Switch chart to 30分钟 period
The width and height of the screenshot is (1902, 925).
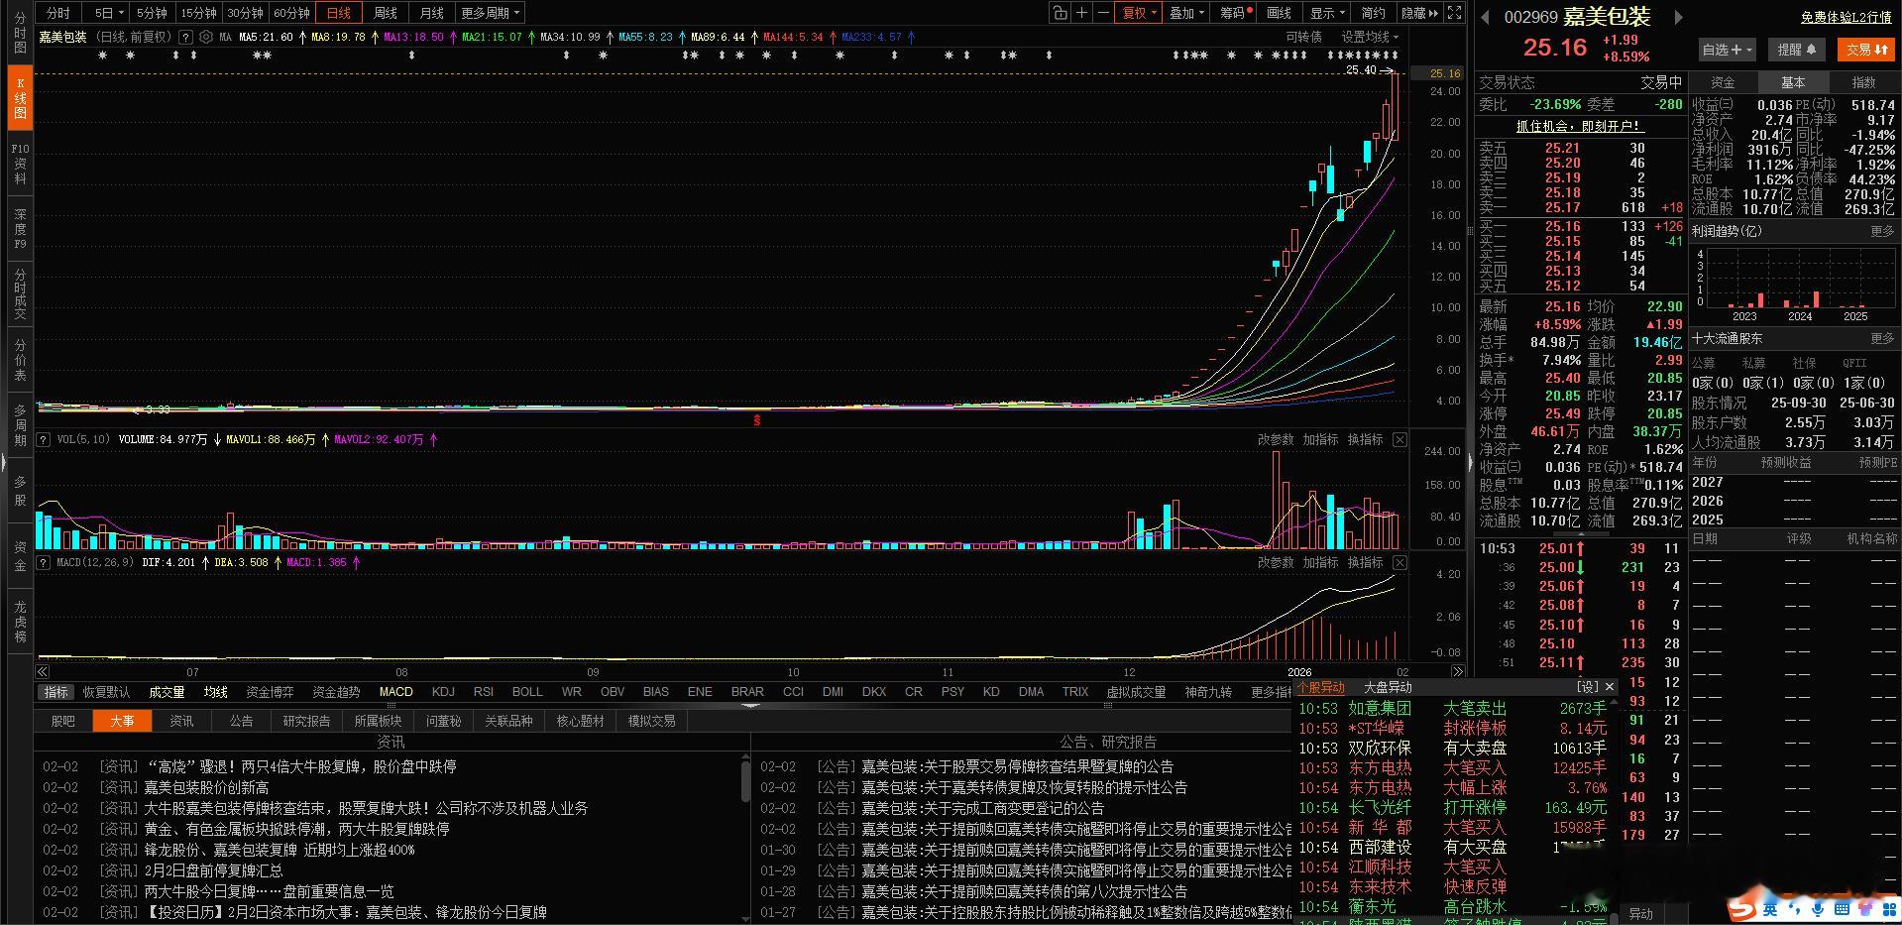click(x=245, y=13)
